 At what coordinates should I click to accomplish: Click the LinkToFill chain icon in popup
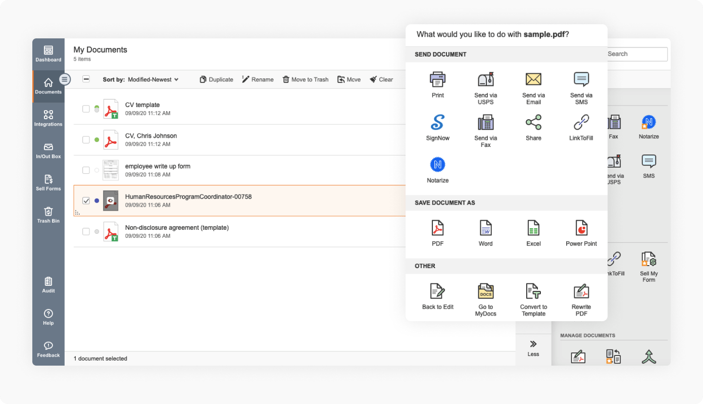(581, 123)
